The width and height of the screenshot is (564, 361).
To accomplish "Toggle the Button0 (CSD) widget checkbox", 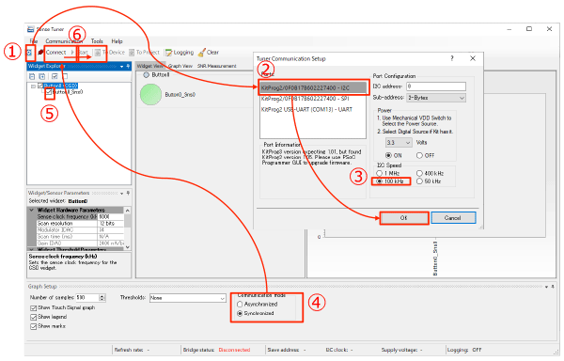I will click(40, 86).
